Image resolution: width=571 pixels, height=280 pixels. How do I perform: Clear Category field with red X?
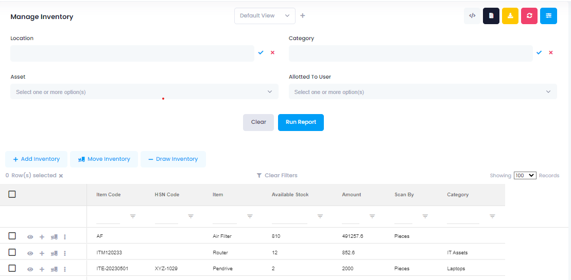coord(551,52)
